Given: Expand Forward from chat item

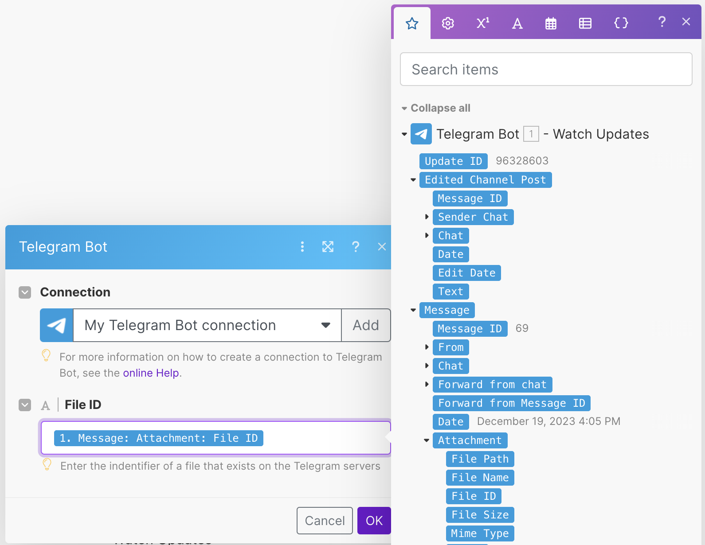Looking at the screenshot, I should [427, 385].
